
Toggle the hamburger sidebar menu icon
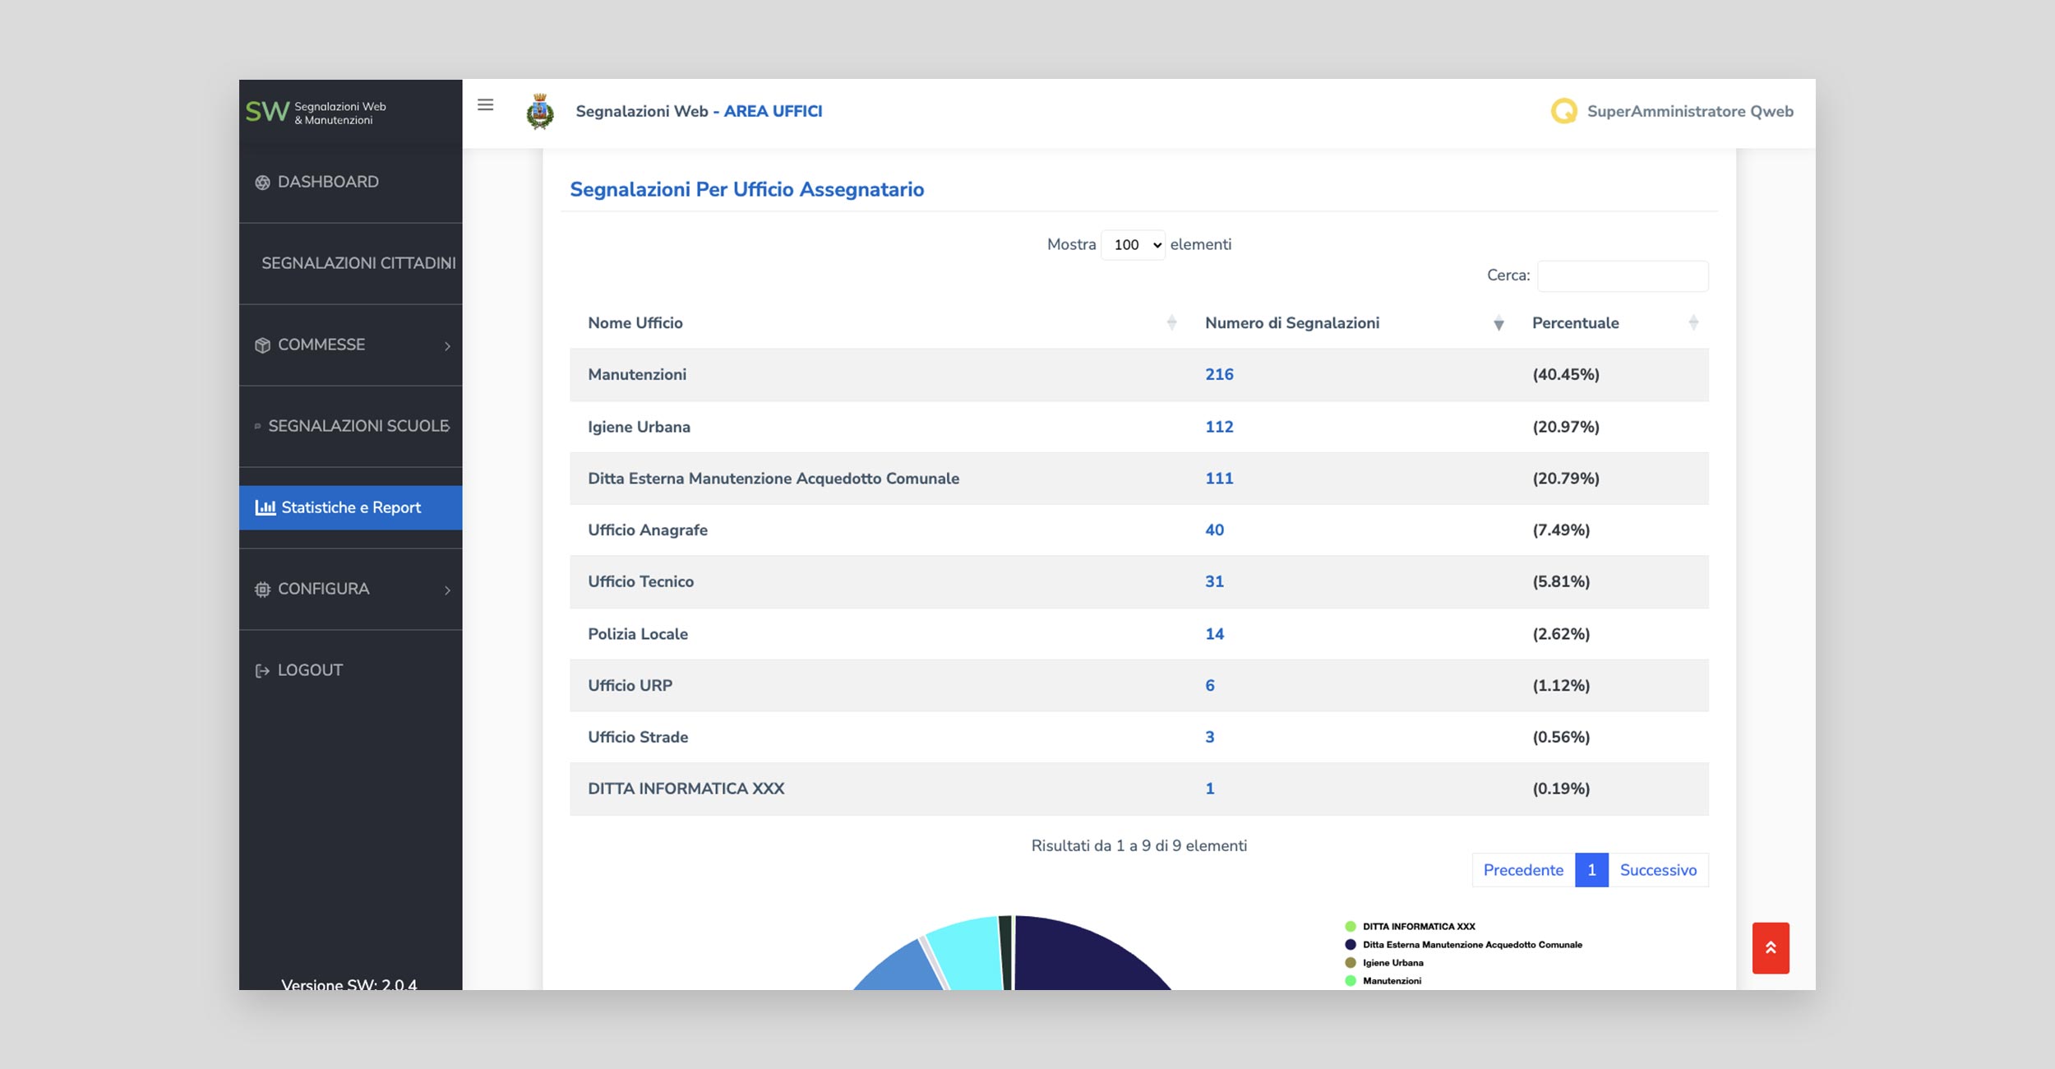(x=485, y=105)
